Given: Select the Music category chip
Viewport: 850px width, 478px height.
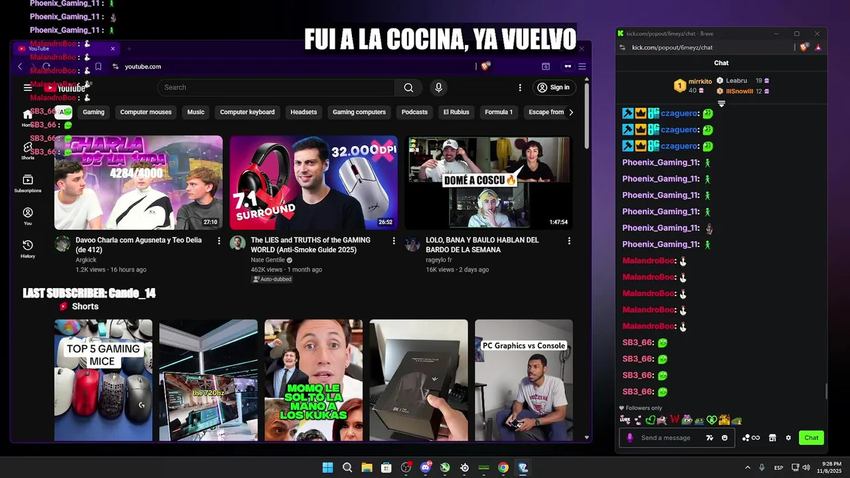Looking at the screenshot, I should (196, 112).
